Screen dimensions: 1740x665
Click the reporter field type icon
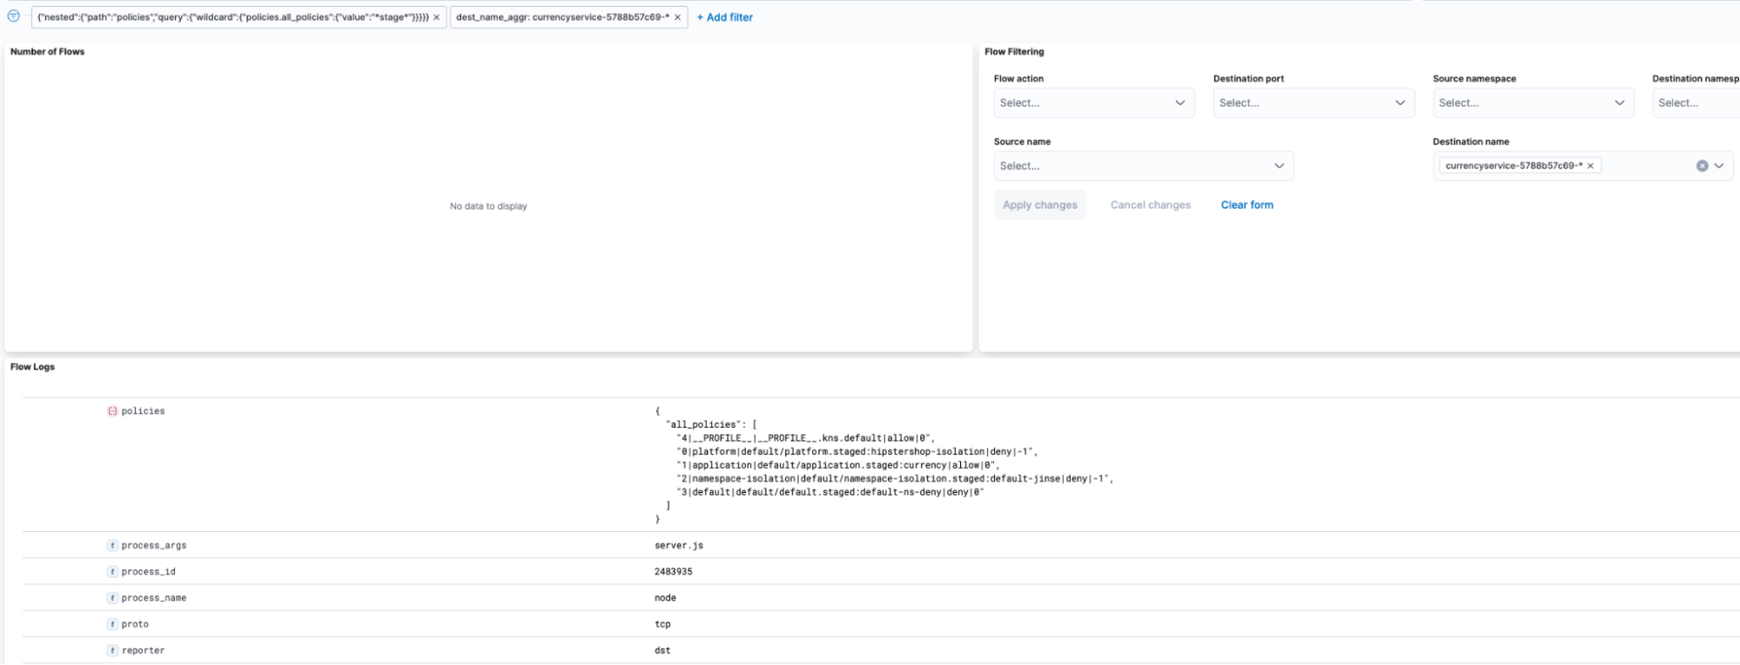(x=112, y=650)
